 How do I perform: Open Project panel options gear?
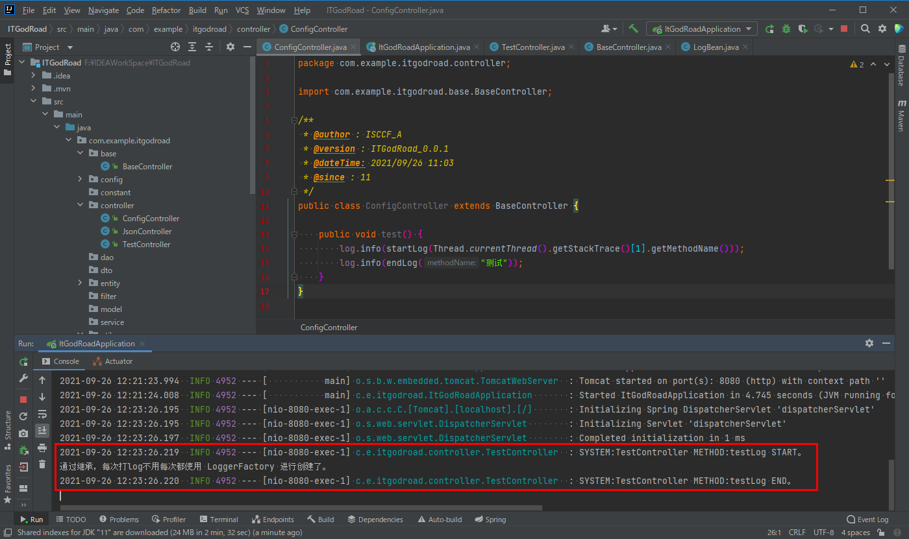tap(230, 47)
